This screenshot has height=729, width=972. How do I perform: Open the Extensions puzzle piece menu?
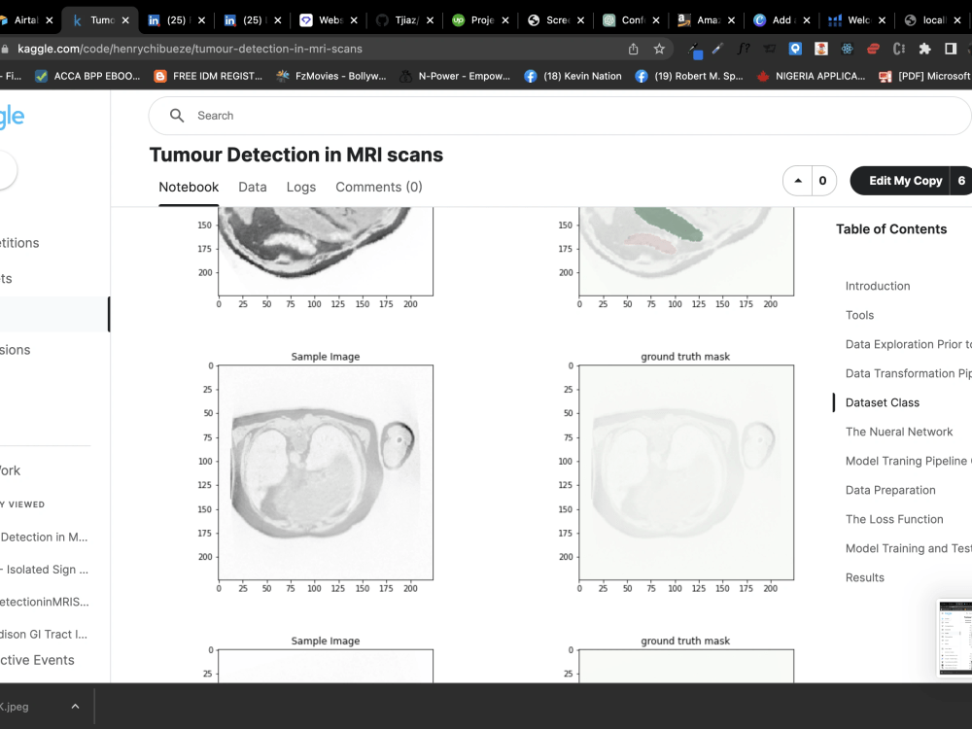click(925, 49)
